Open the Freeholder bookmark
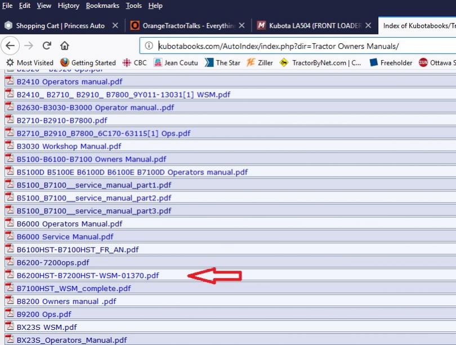 (391, 63)
